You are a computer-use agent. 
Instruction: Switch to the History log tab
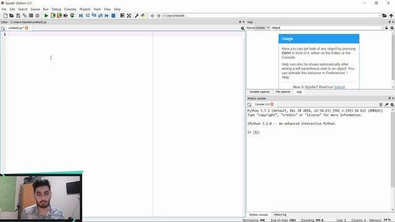[x=280, y=215]
